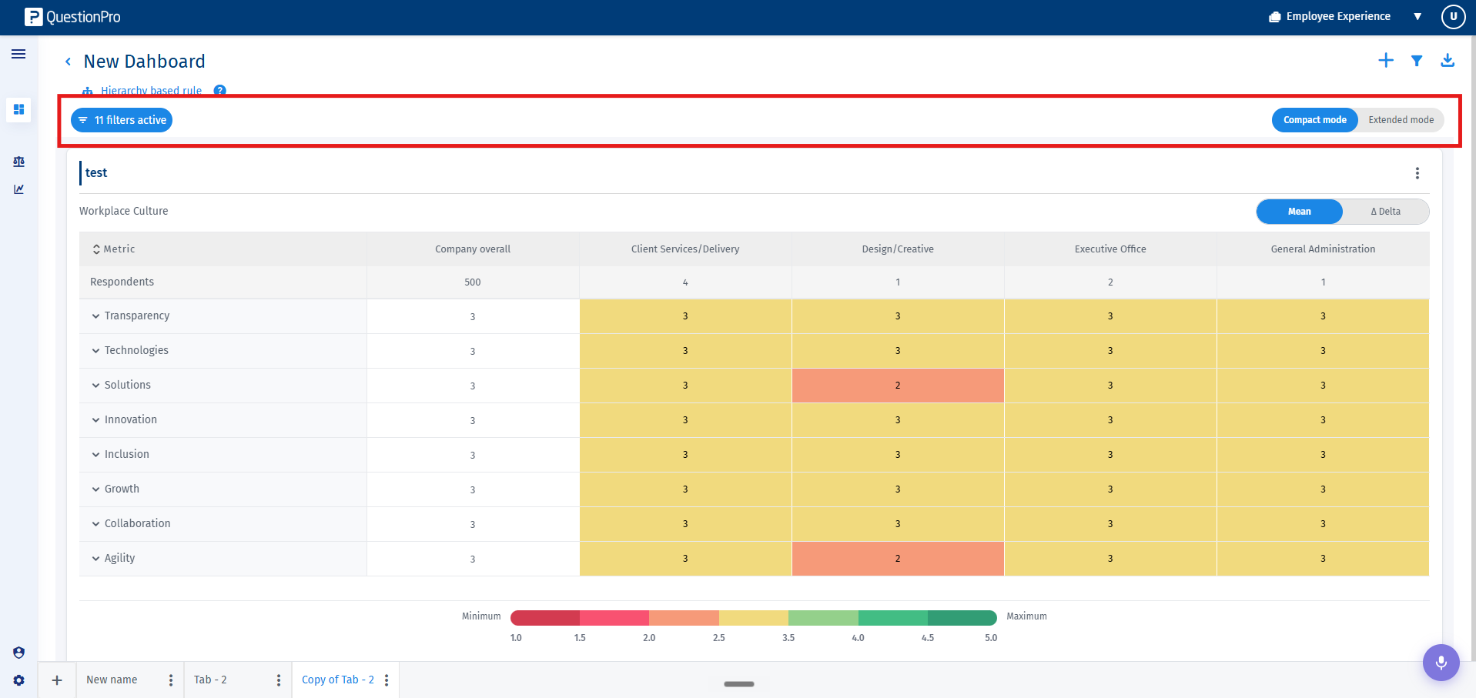Viewport: 1476px width, 698px height.
Task: Switch to Tab - 2
Action: [x=210, y=680]
